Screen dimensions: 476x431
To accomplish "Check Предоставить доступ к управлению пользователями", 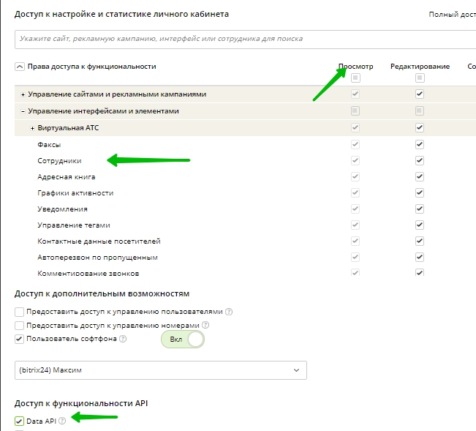I will tap(19, 312).
